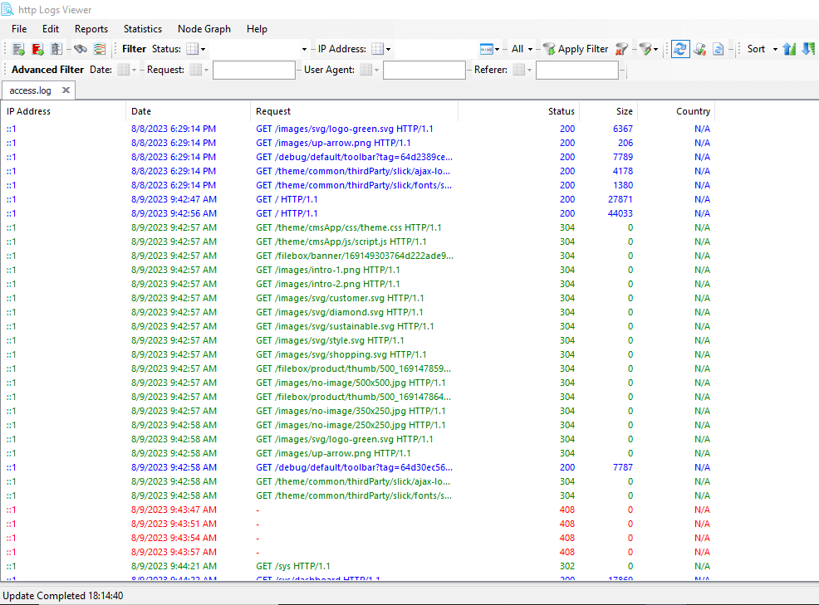Select the 408 status row at 9:43:47 AM

point(358,510)
